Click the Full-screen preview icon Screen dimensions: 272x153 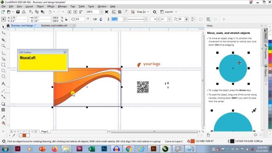click(x=107, y=12)
